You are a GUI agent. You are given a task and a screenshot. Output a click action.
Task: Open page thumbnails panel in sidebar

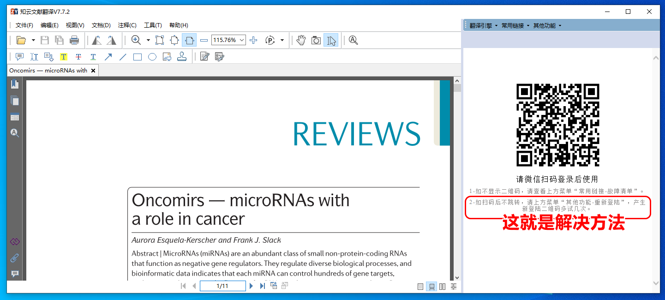(15, 101)
